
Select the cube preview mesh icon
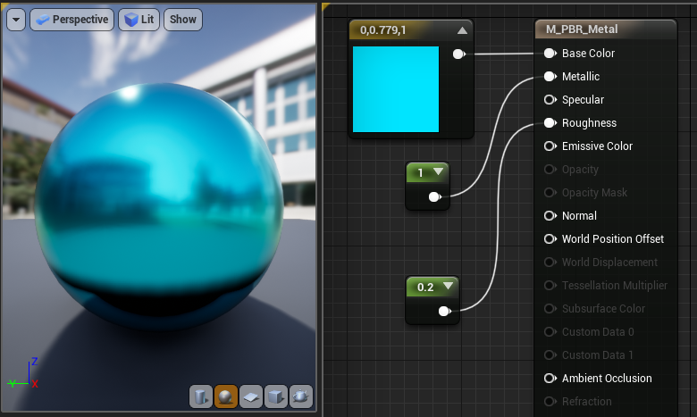(x=275, y=396)
